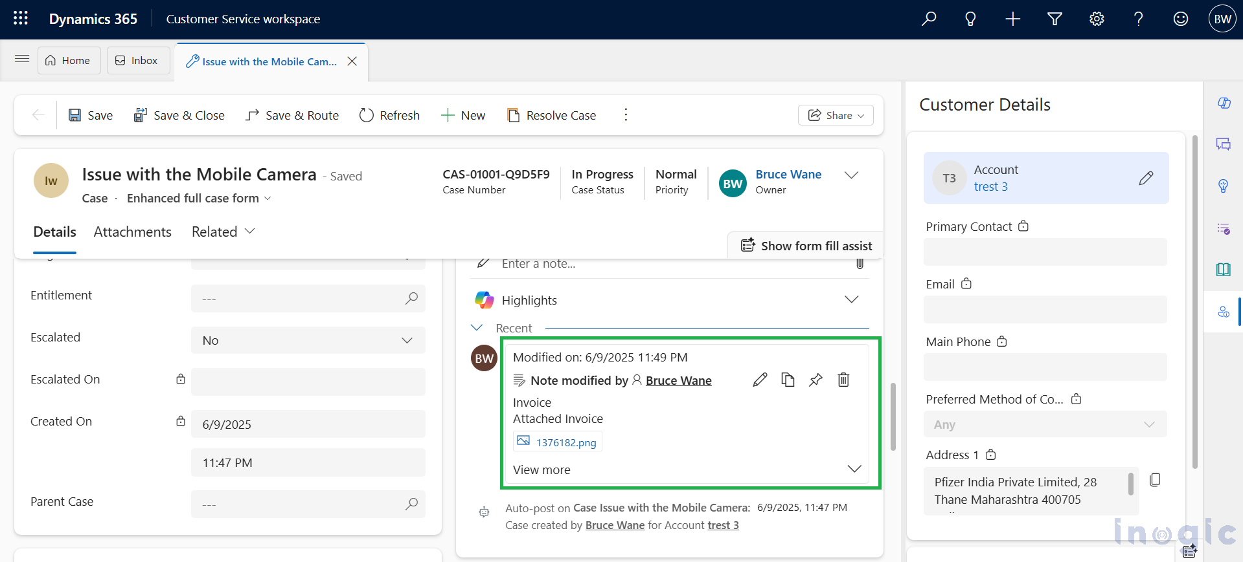The width and height of the screenshot is (1243, 562).
Task: Click Save & Route
Action: click(x=292, y=115)
